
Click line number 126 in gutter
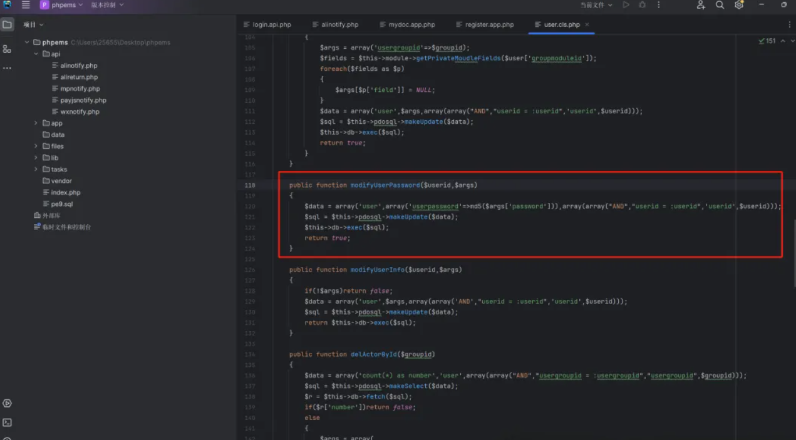[250, 270]
